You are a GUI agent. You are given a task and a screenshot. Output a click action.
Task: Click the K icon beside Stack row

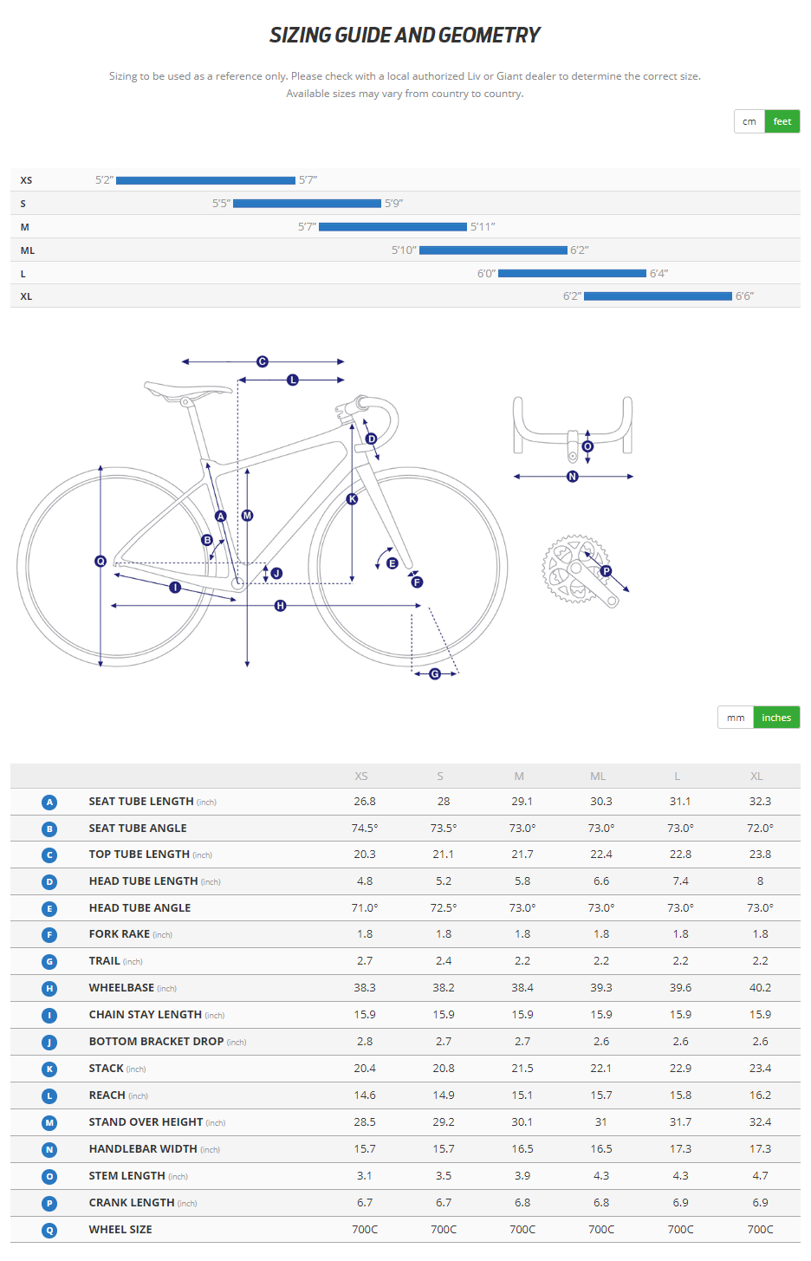[x=49, y=1069]
